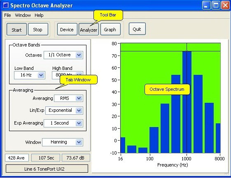Open the Window menu
This screenshot has height=178, width=231.
tap(23, 15)
